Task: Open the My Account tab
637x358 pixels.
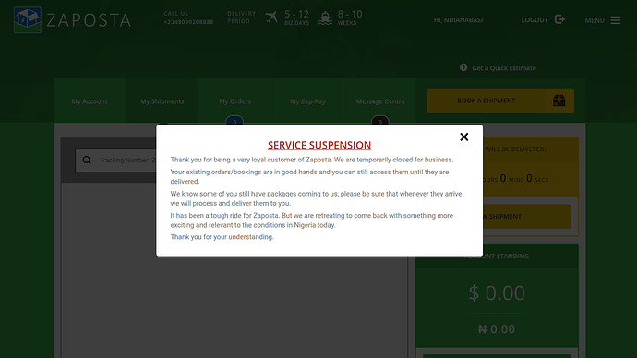Action: pyautogui.click(x=90, y=101)
